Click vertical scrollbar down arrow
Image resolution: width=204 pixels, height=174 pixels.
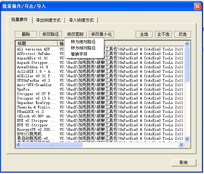click(187, 139)
